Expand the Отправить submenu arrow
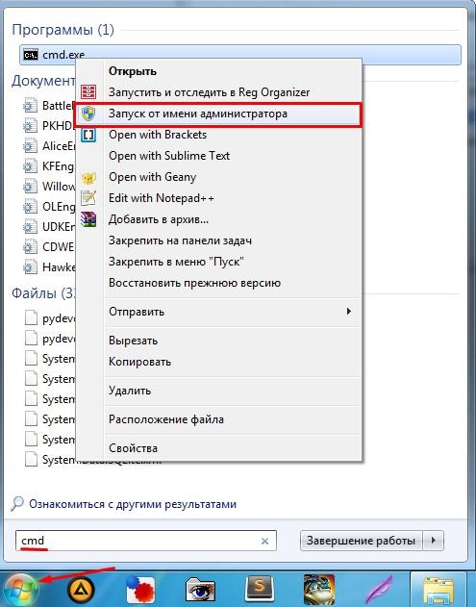Screen dimensions: 476x607 pos(349,312)
